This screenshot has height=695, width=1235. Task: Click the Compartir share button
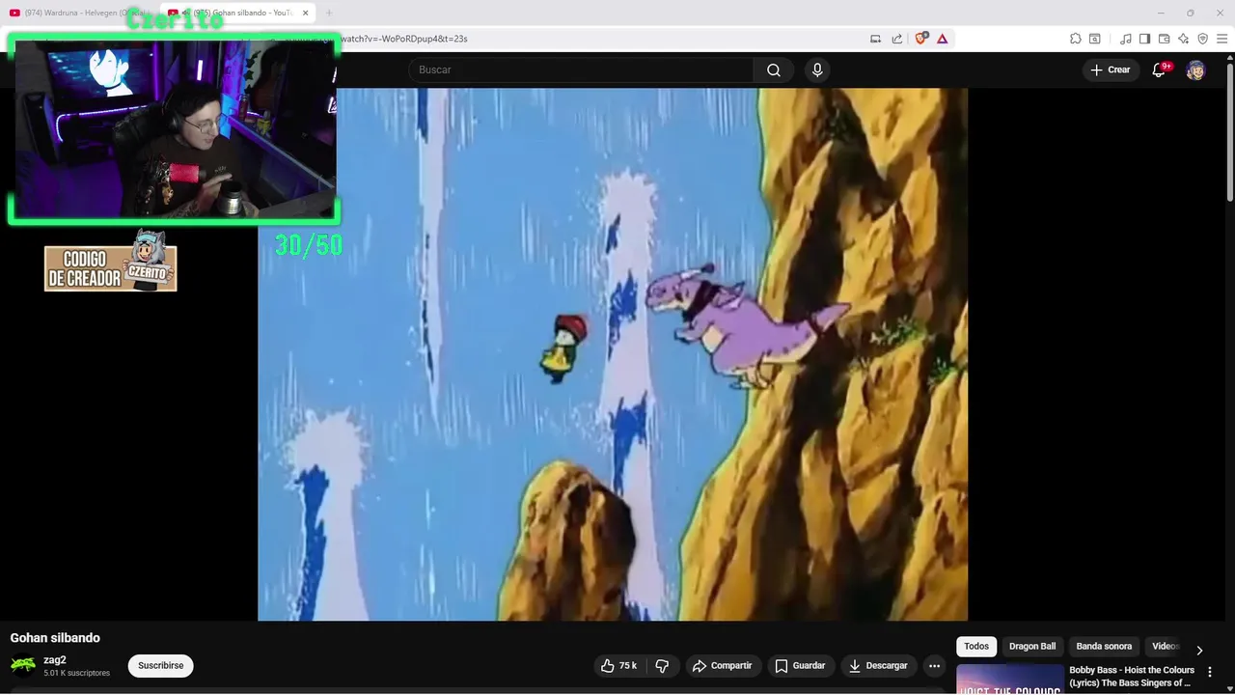722,666
